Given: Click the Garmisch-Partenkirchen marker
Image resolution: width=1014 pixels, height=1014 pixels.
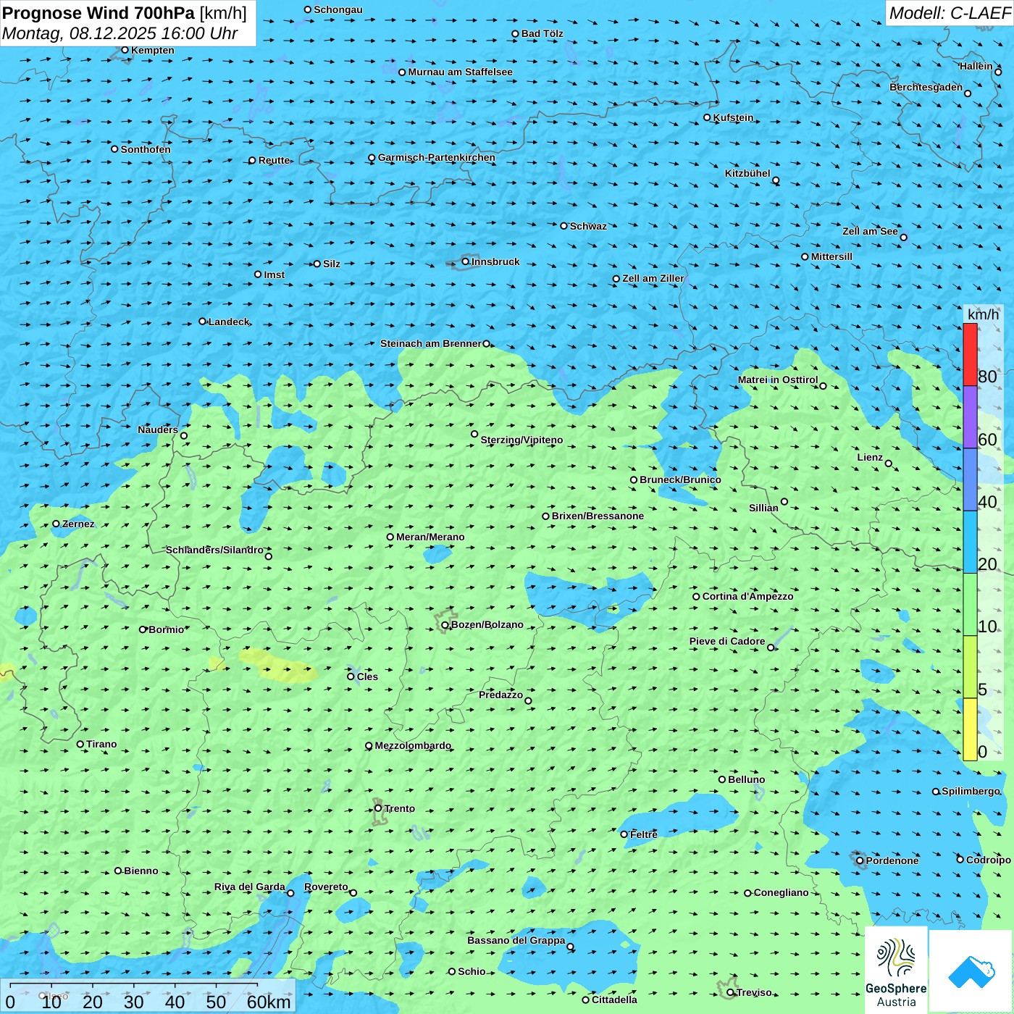Looking at the screenshot, I should tap(372, 158).
